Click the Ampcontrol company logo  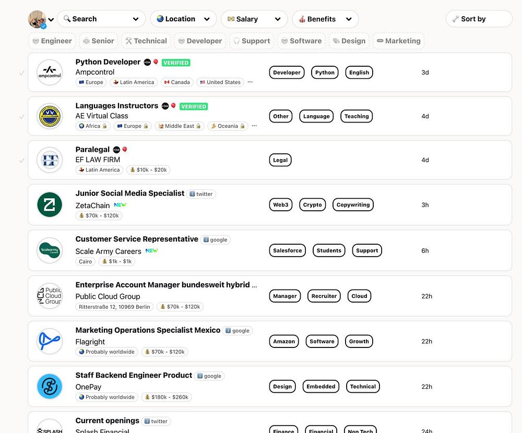50,73
